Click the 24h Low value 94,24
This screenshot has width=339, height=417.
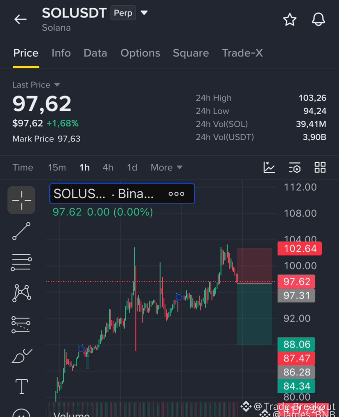pyautogui.click(x=315, y=111)
